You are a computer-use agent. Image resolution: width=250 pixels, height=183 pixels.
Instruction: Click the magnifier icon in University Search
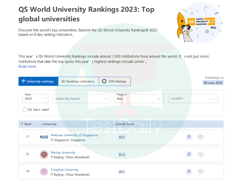coord(106,99)
